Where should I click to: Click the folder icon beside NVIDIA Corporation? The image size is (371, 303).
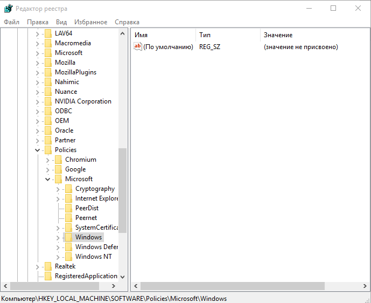pyautogui.click(x=48, y=101)
